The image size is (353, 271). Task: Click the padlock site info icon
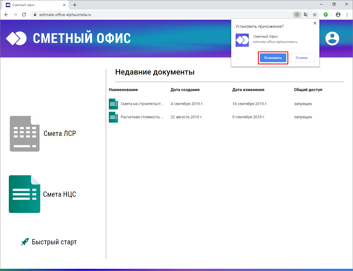pyautogui.click(x=35, y=15)
